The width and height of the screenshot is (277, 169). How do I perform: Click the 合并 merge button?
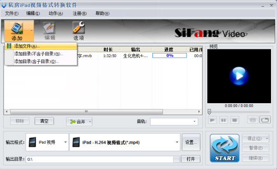coord(78,122)
